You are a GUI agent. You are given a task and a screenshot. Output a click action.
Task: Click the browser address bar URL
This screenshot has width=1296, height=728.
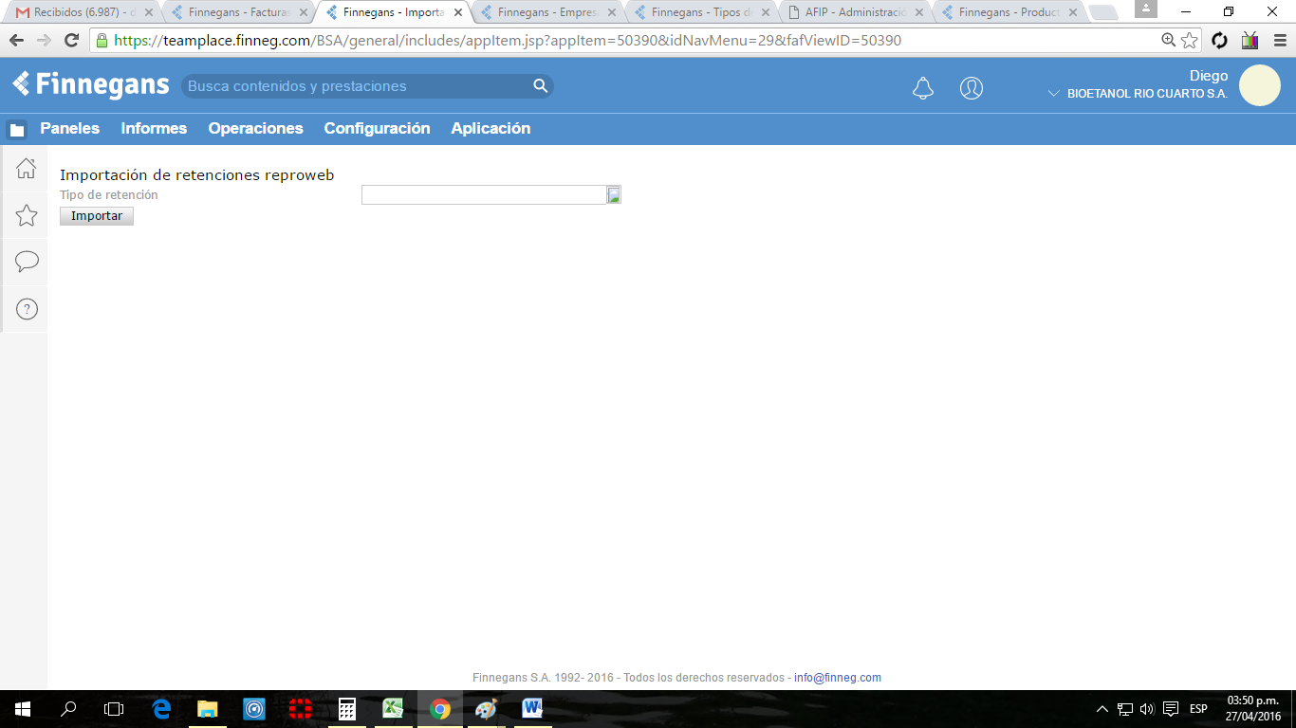tap(508, 41)
